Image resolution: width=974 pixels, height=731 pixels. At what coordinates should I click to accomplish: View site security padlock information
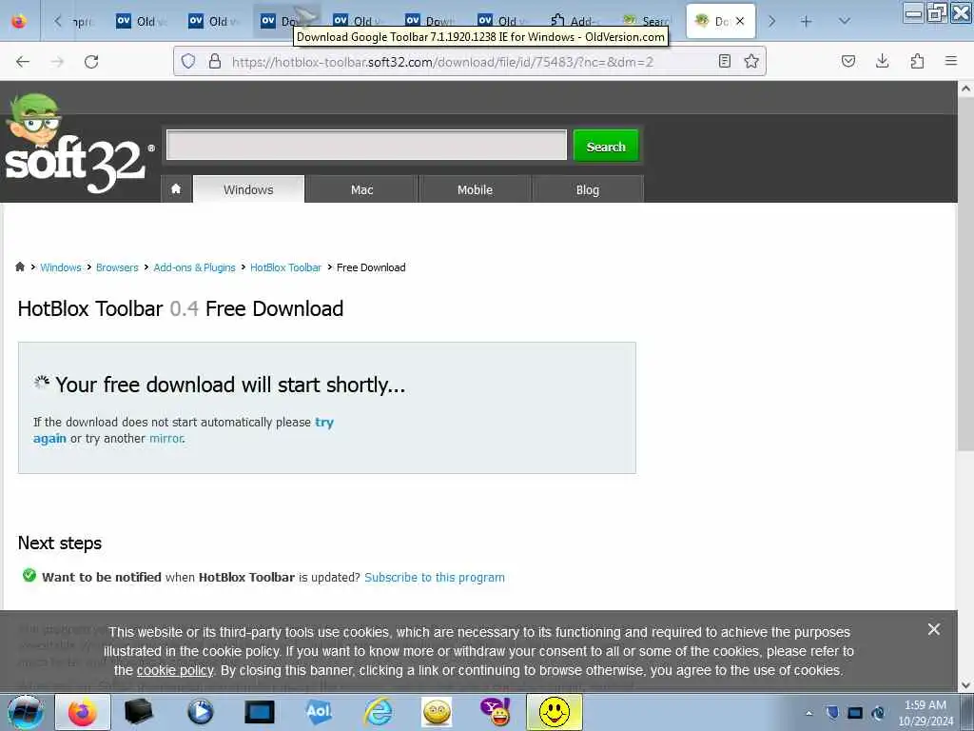(x=215, y=61)
